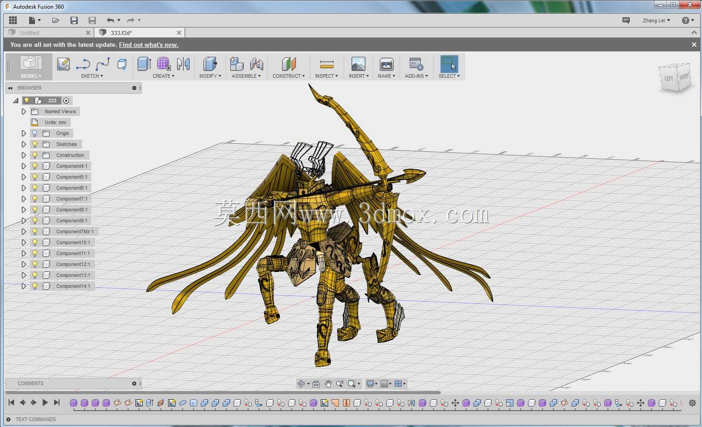The height and width of the screenshot is (427, 702).
Task: Jump to the timeline end
Action: (x=57, y=402)
